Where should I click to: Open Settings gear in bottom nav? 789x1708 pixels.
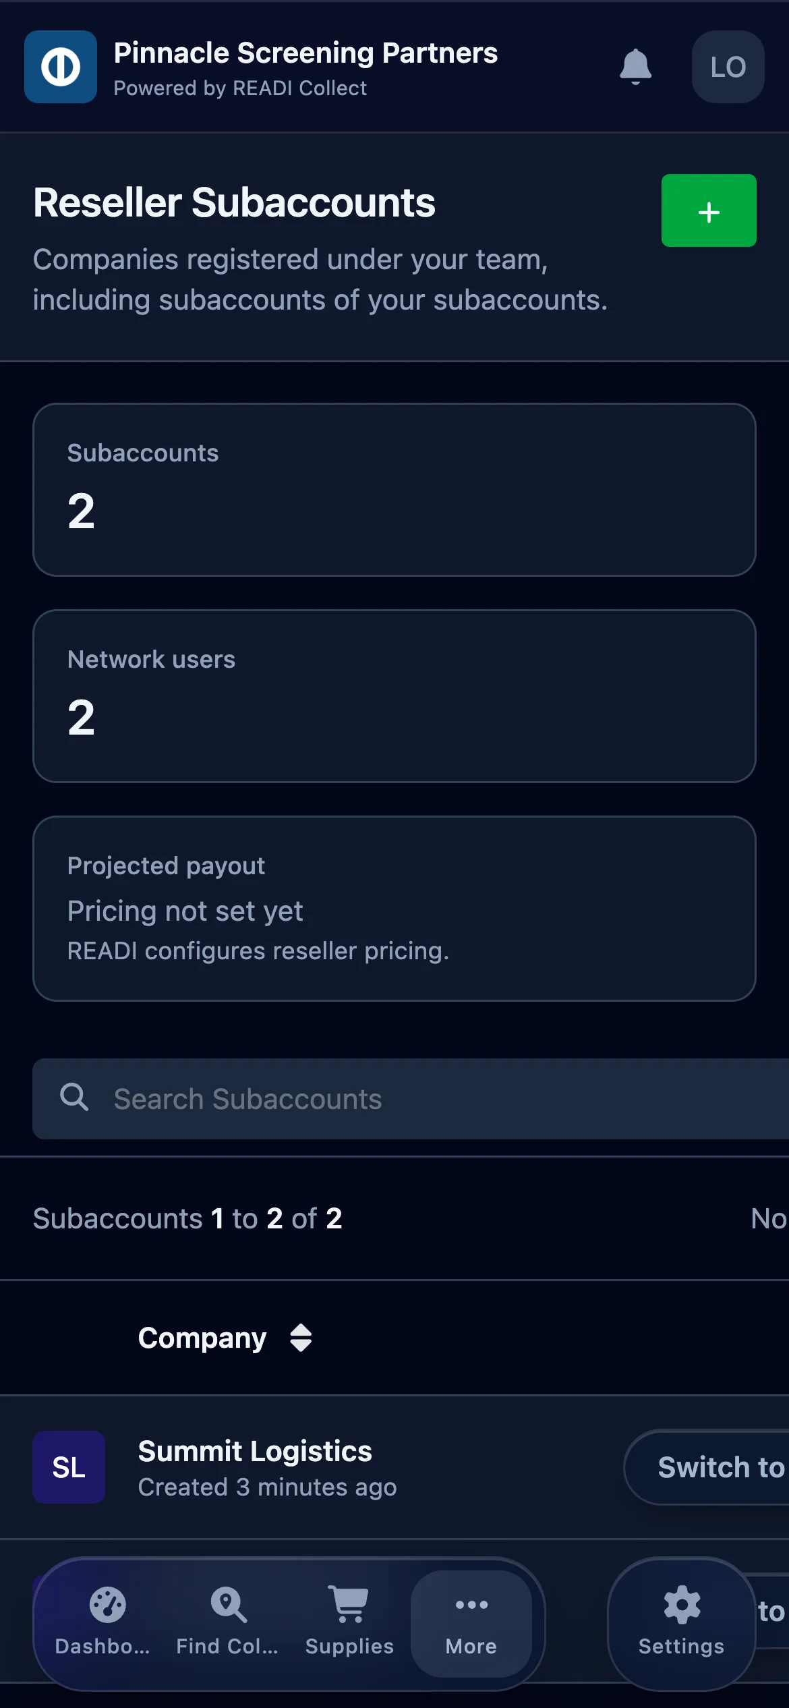pyautogui.click(x=681, y=1623)
